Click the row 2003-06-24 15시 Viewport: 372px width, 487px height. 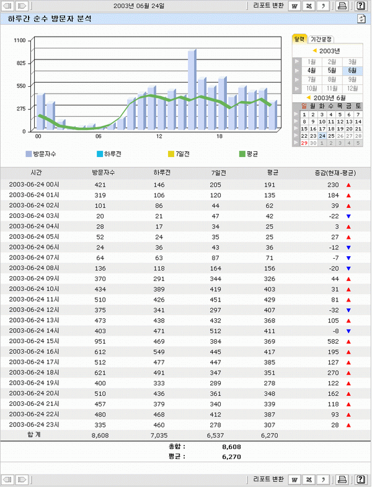[185, 341]
